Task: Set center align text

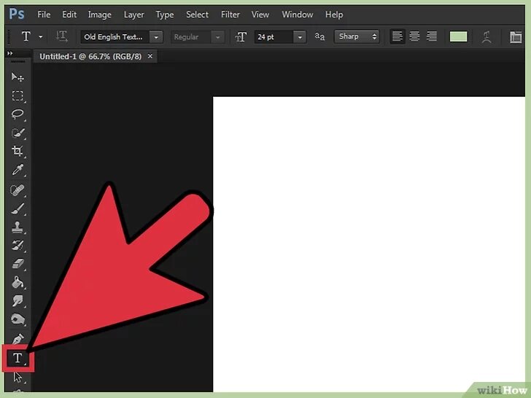Action: click(x=414, y=36)
